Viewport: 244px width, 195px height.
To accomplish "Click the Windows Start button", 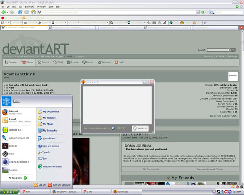I will [9, 192].
